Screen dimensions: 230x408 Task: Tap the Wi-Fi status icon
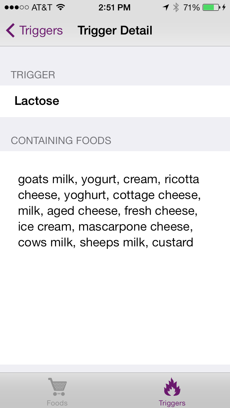coord(60,7)
